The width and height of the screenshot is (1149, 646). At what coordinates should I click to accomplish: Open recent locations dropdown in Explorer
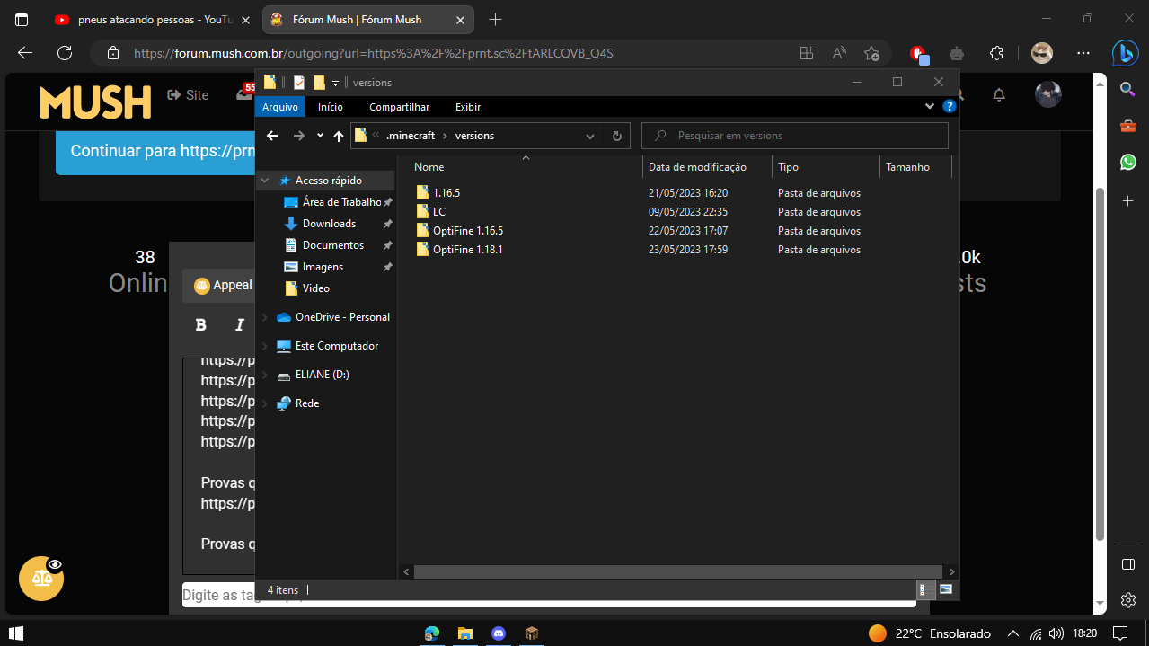tap(321, 136)
